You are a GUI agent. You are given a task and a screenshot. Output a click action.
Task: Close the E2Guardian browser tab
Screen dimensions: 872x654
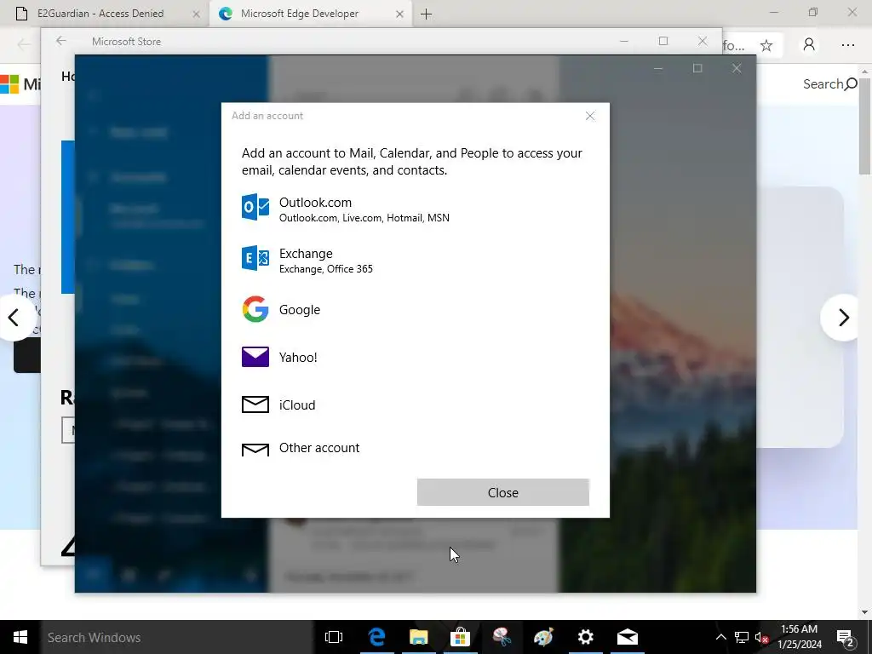point(197,14)
